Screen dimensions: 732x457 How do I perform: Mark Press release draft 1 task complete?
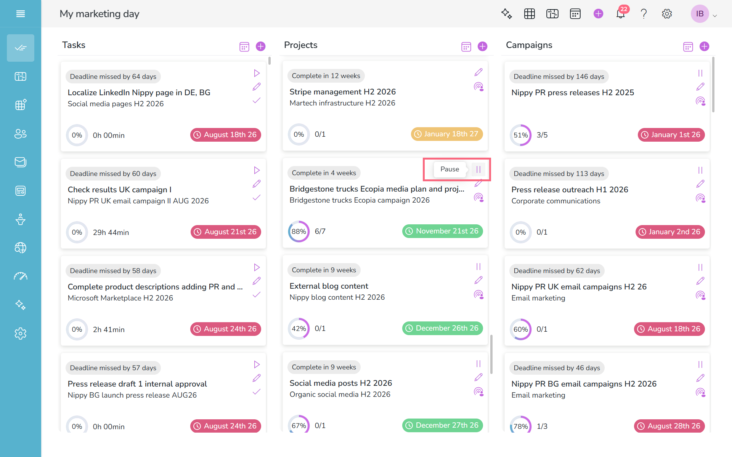[x=257, y=392]
